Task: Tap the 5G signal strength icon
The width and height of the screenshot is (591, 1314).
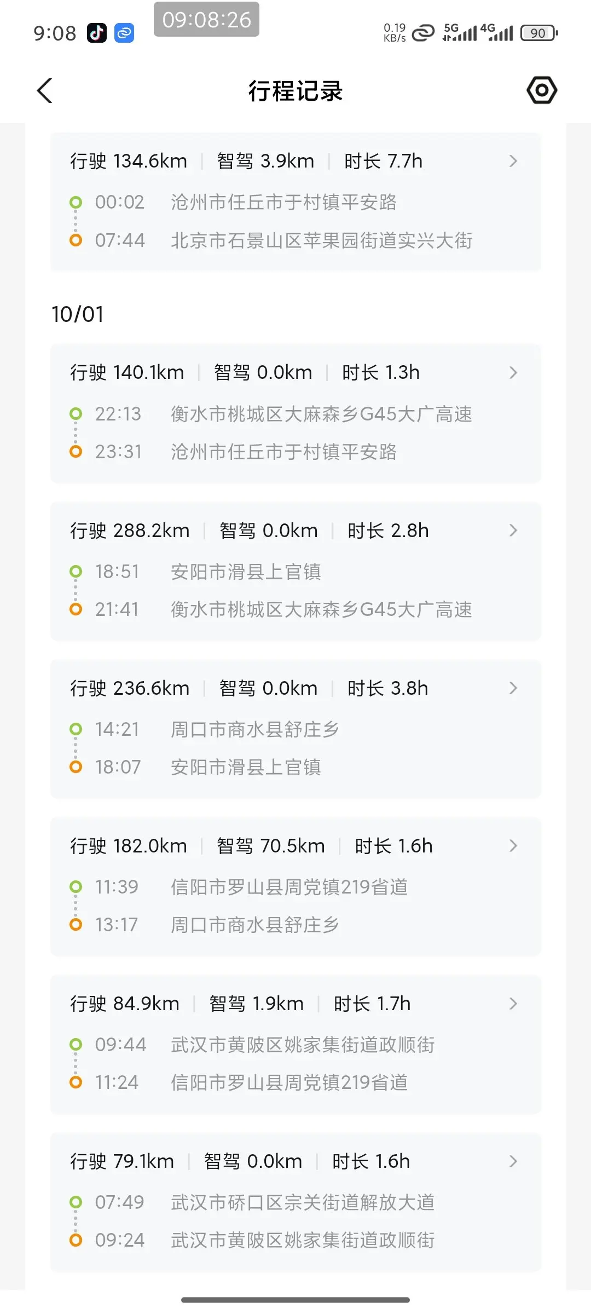Action: click(x=459, y=33)
